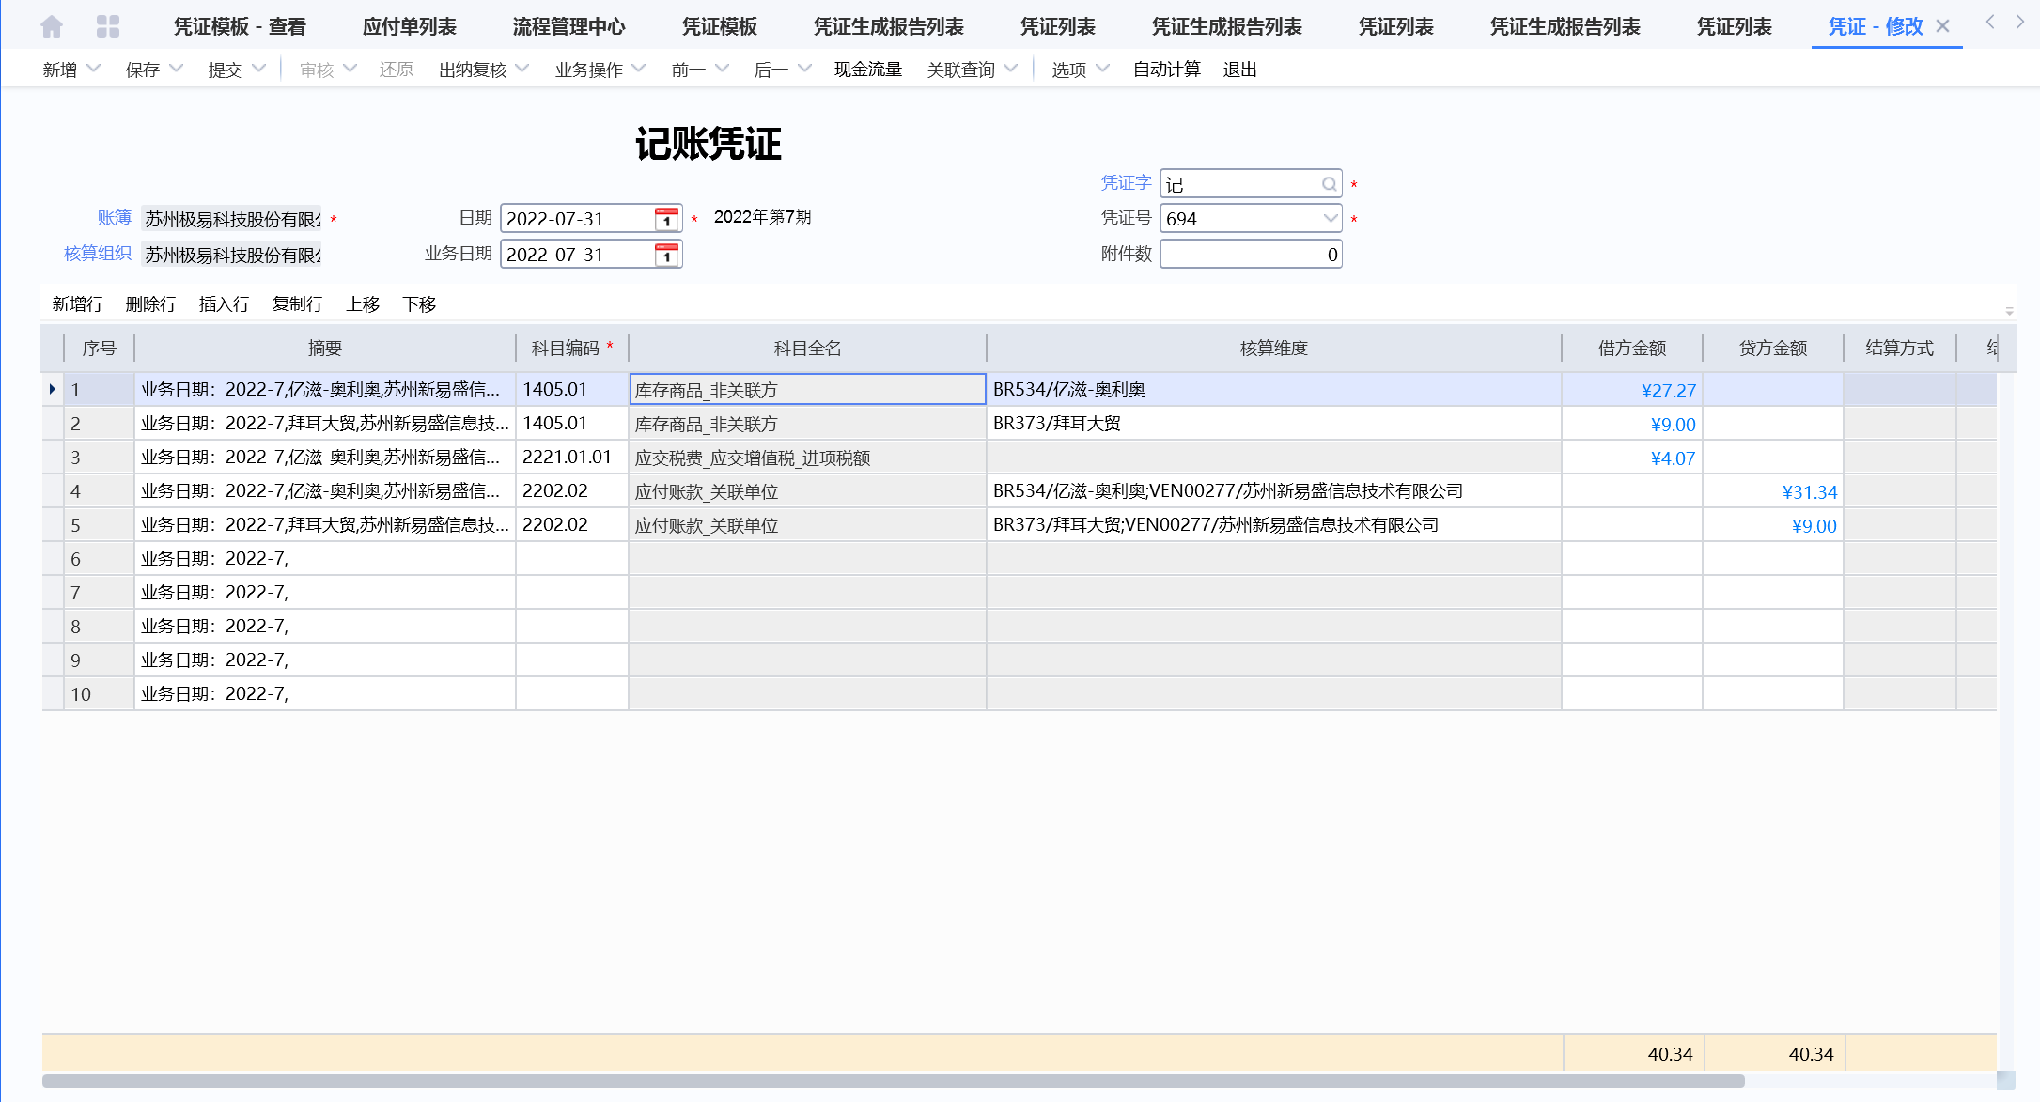
Task: Follow the 账簿 link label
Action: [x=115, y=218]
